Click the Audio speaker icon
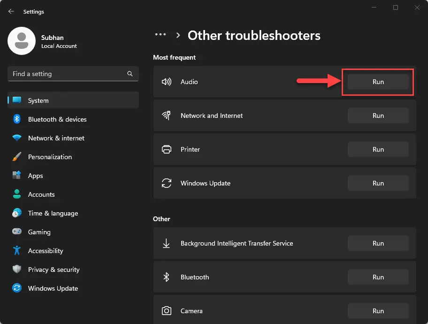This screenshot has height=324, width=428. [x=167, y=82]
